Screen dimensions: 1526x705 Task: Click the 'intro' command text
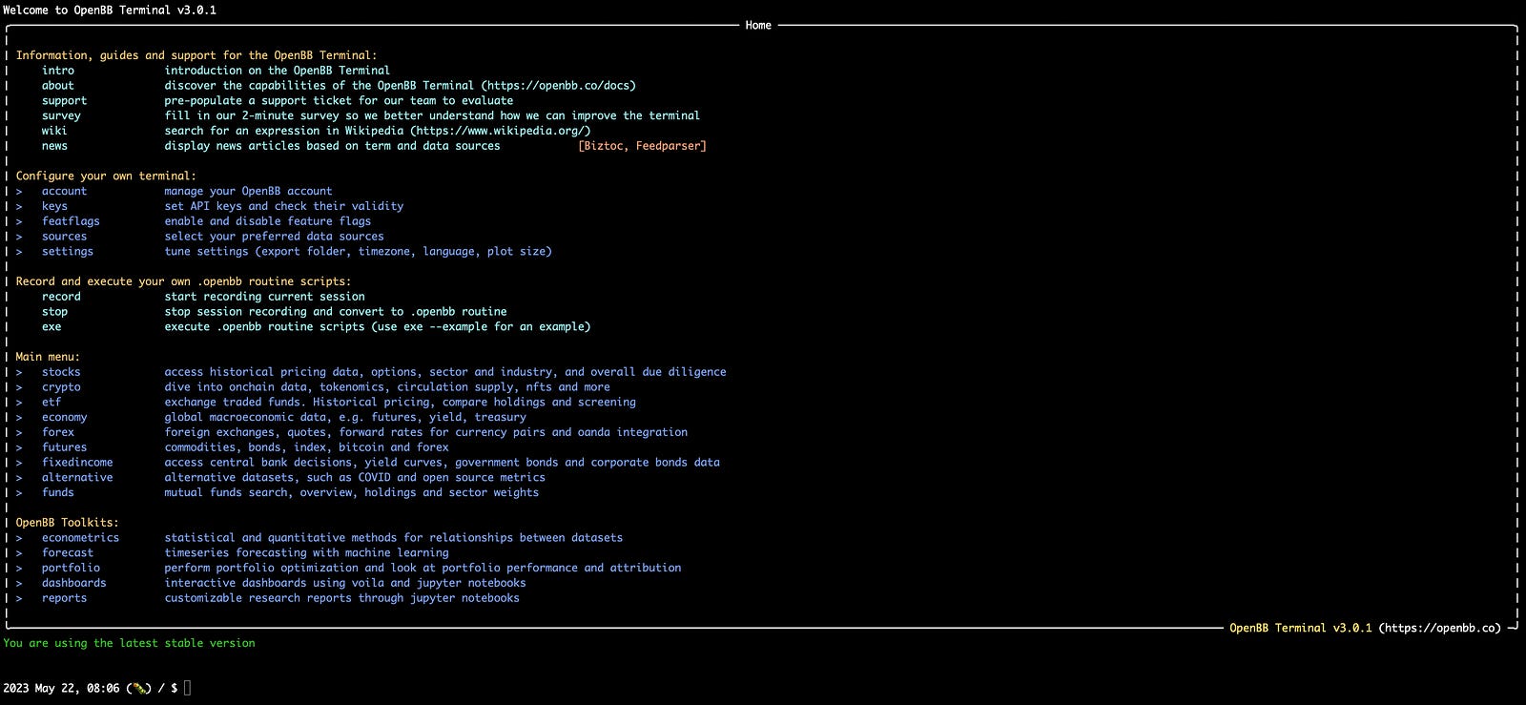(57, 71)
